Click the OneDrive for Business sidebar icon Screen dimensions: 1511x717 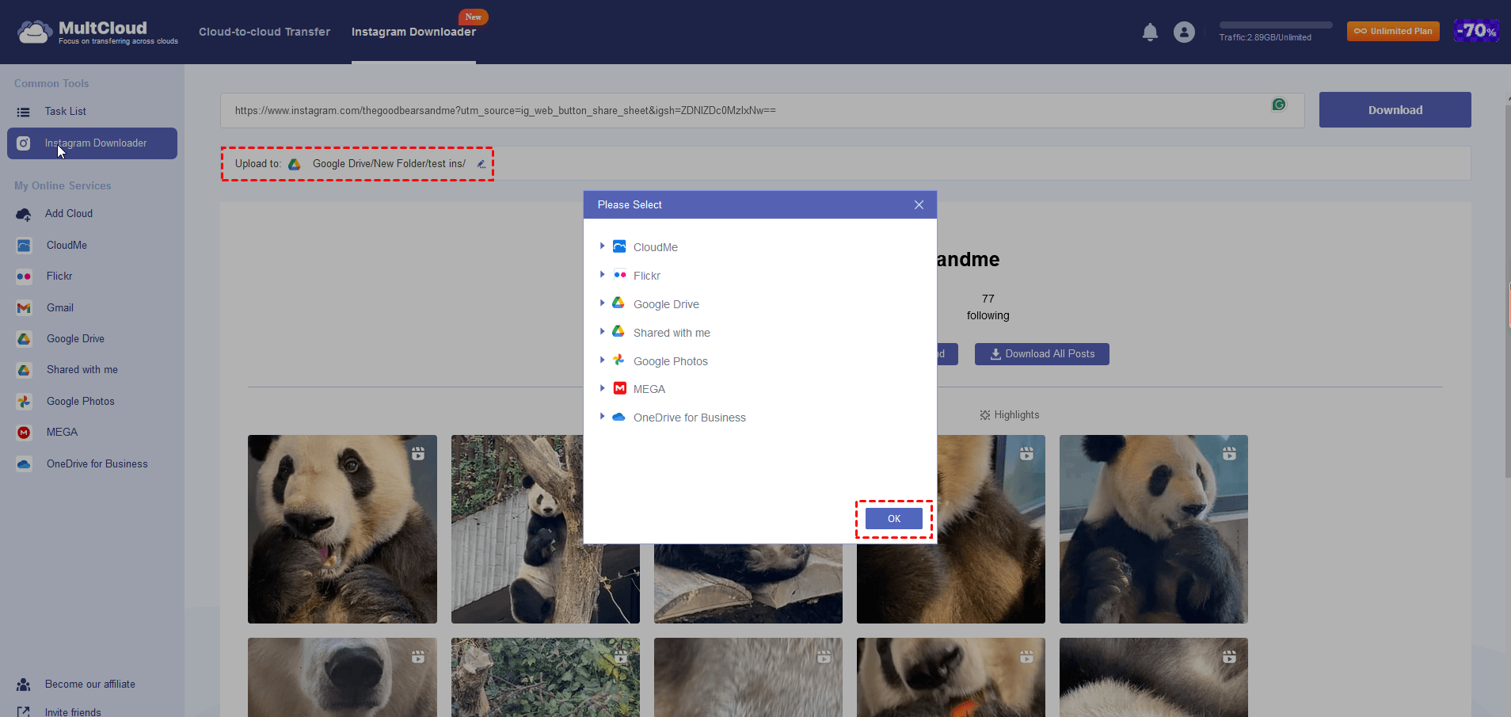point(24,464)
